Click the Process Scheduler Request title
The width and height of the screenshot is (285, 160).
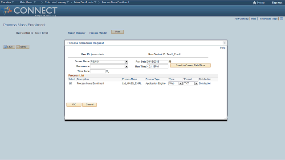point(85,43)
